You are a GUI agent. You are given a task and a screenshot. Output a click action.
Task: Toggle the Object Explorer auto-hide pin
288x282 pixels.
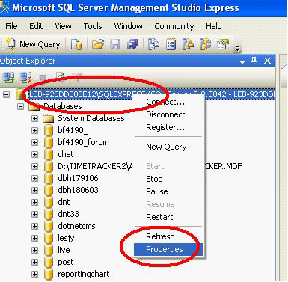pyautogui.click(x=254, y=61)
